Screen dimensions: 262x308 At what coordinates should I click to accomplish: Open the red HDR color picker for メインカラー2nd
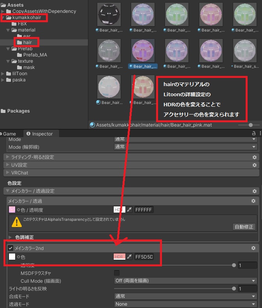120,257
